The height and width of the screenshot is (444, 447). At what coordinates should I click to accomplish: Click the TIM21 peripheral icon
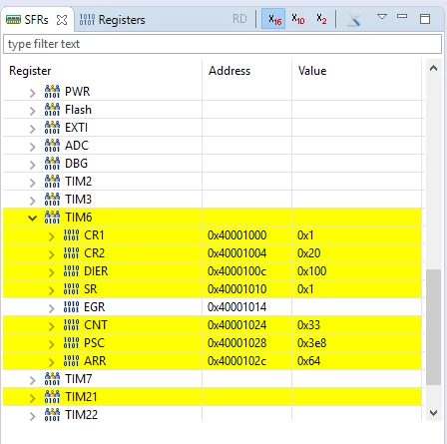(52, 396)
